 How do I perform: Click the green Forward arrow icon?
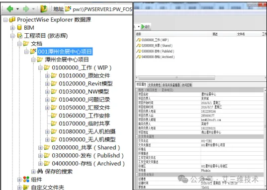(x=26, y=8)
